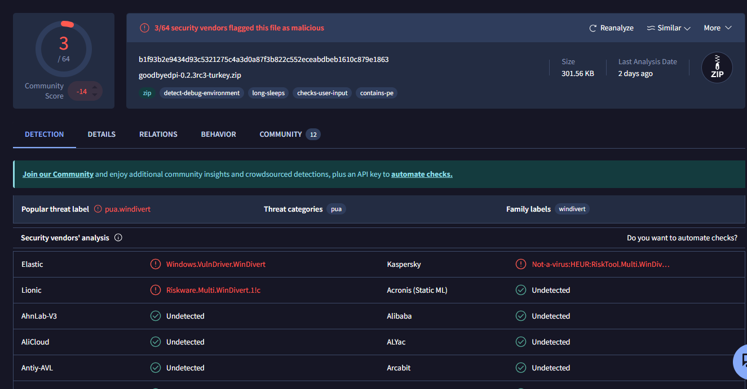The image size is (747, 389).
Task: Click the checkmark icon in Alibaba row
Action: click(521, 316)
